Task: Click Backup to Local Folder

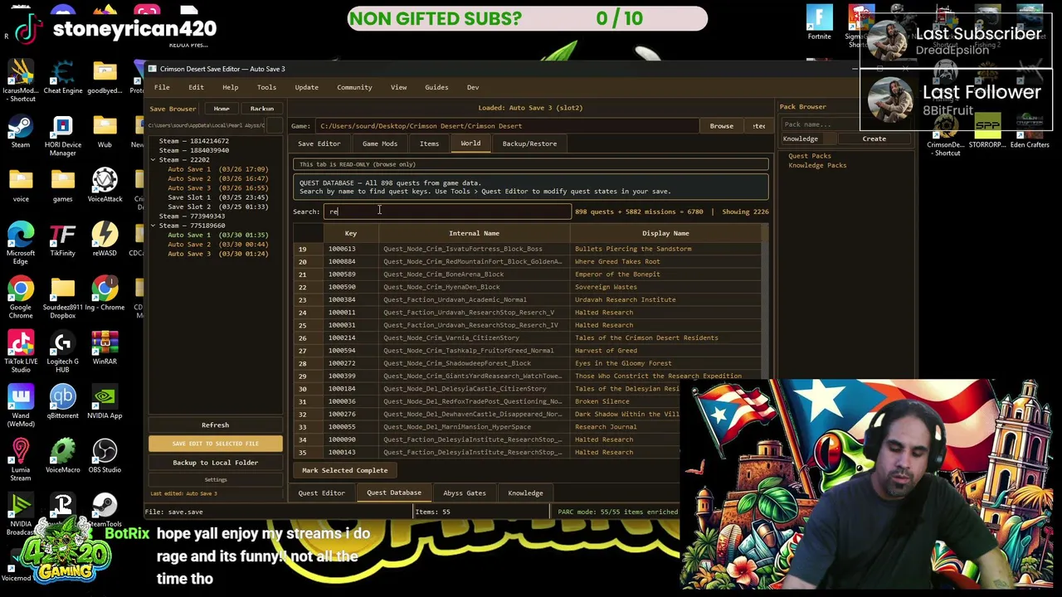Action: point(215,463)
